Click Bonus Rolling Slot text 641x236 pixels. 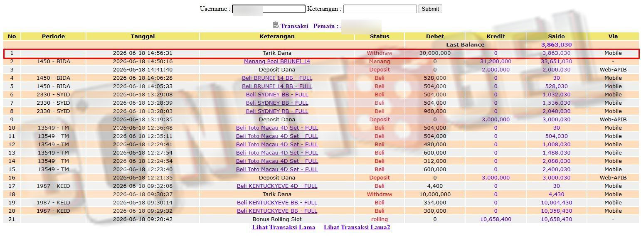pyautogui.click(x=277, y=219)
